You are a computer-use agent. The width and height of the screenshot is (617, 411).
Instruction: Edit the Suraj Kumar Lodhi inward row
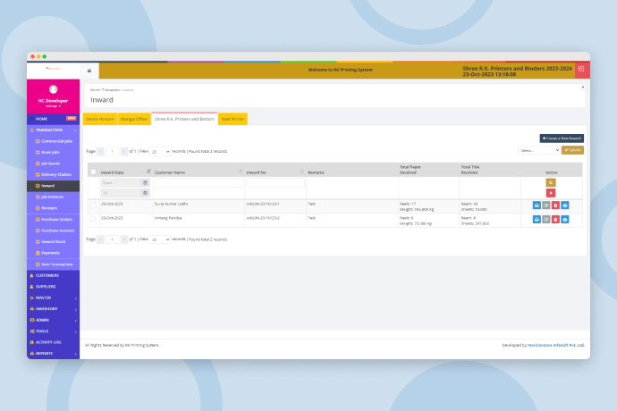click(x=545, y=205)
